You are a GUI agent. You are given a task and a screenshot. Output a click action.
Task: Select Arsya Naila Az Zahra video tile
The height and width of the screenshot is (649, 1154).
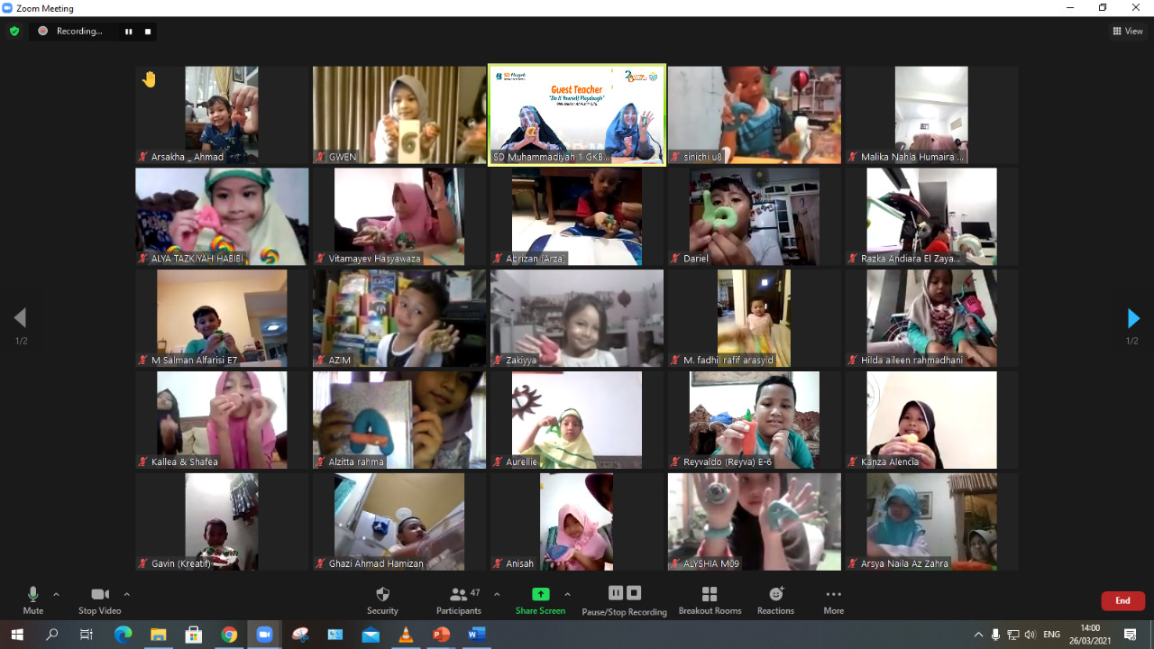(x=932, y=522)
